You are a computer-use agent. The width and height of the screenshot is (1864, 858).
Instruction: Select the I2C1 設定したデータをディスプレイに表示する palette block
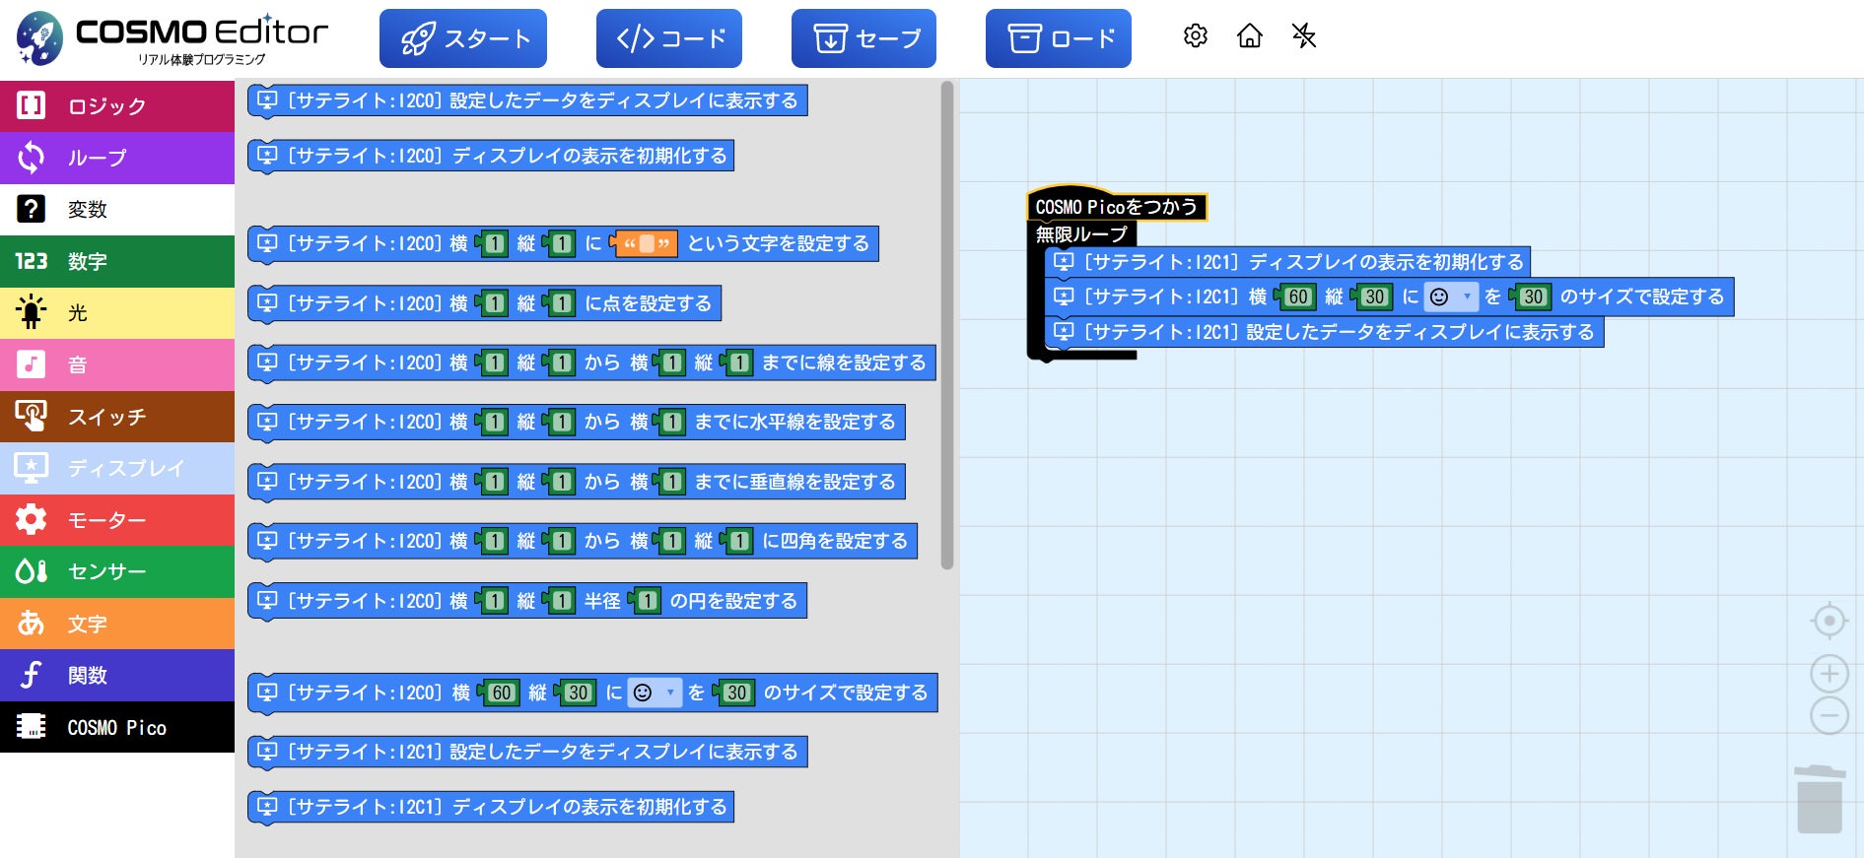point(527,752)
